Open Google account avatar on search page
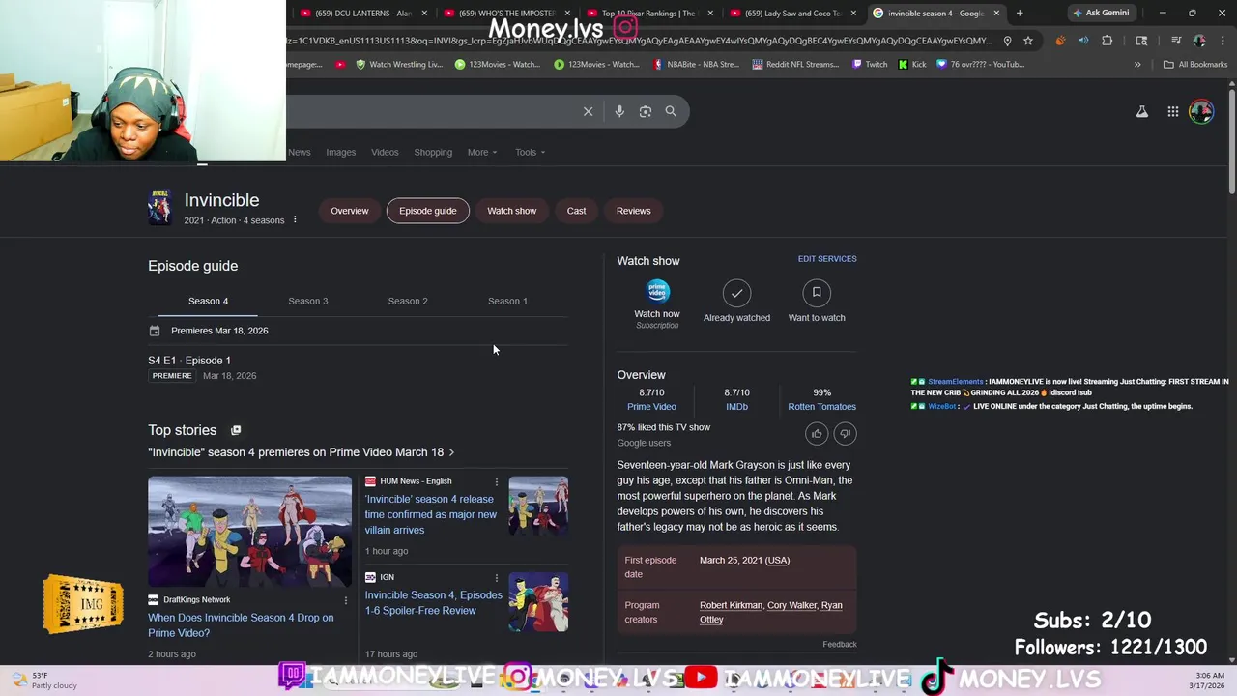This screenshot has height=696, width=1237. [1201, 111]
